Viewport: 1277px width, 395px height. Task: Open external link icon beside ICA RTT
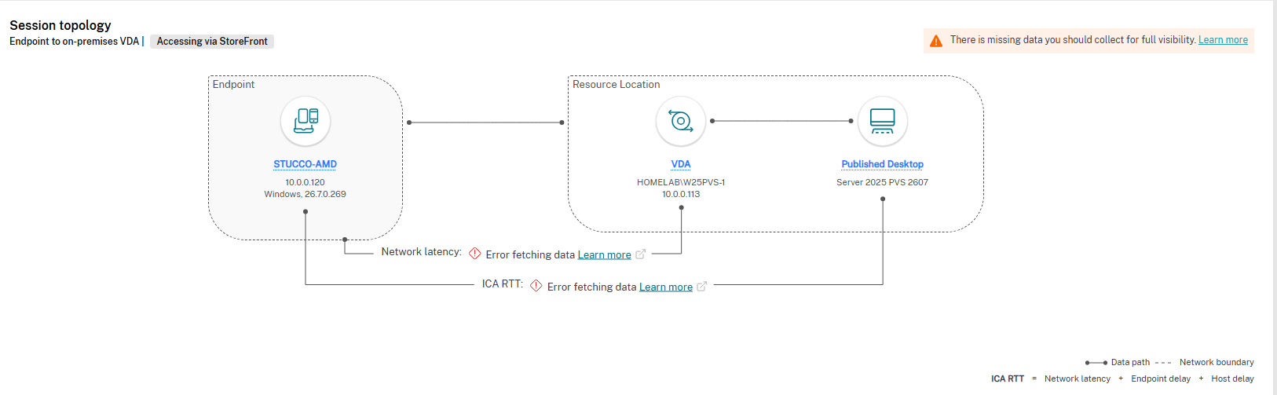(x=702, y=286)
